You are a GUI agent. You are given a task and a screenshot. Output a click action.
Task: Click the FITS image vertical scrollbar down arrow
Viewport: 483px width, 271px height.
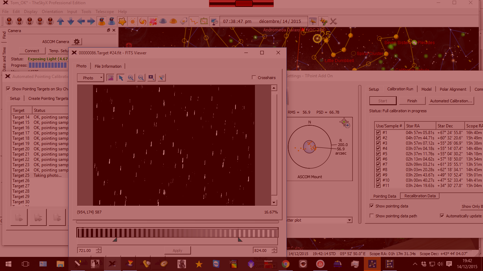274,203
